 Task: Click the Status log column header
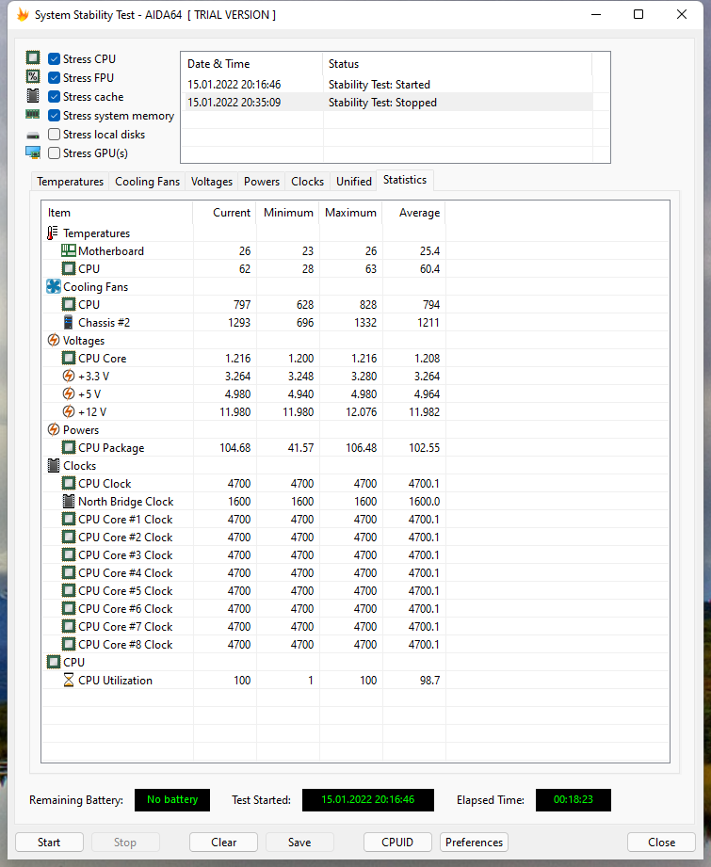pyautogui.click(x=457, y=64)
